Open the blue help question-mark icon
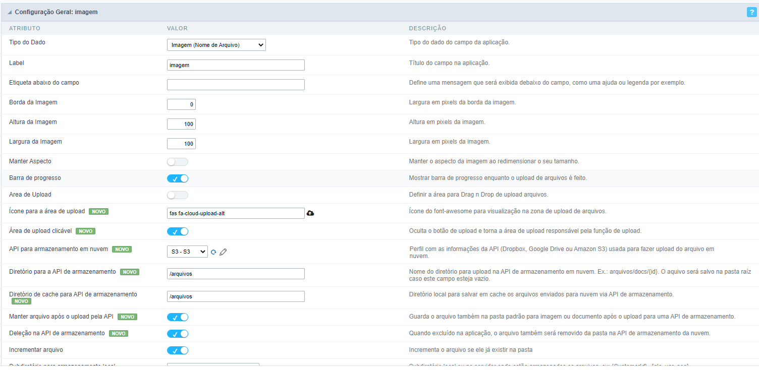 751,12
